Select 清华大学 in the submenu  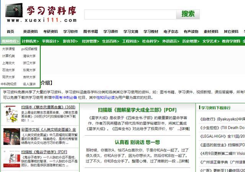click(x=29, y=56)
